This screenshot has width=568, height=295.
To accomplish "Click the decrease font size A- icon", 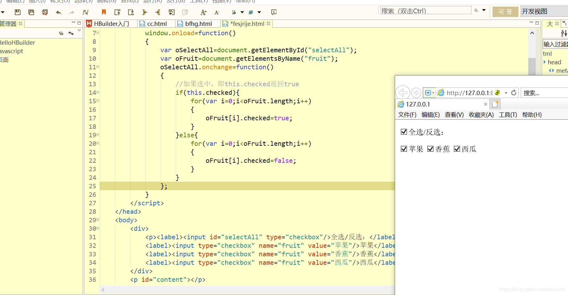I will coord(217,12).
